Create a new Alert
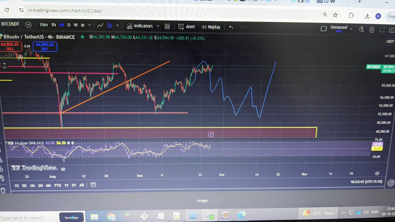This screenshot has width=395, height=222. [x=187, y=27]
